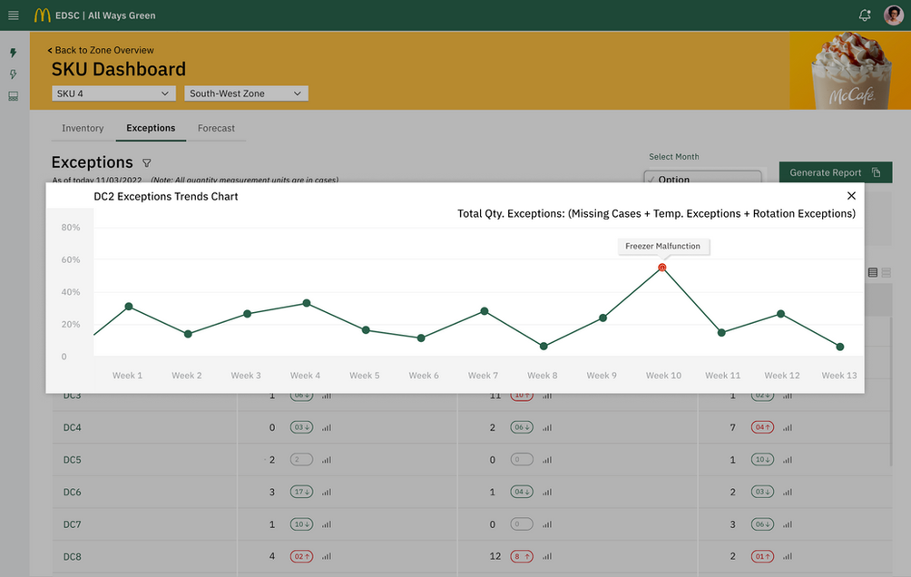The image size is (911, 577).
Task: Open the bottom storefront sidebar icon
Action: 13,96
